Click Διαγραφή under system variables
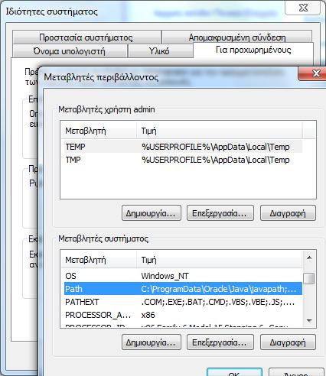Screen dimensions: 326x376 click(x=288, y=342)
